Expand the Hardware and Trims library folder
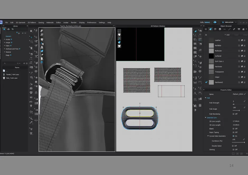 pos(4,49)
